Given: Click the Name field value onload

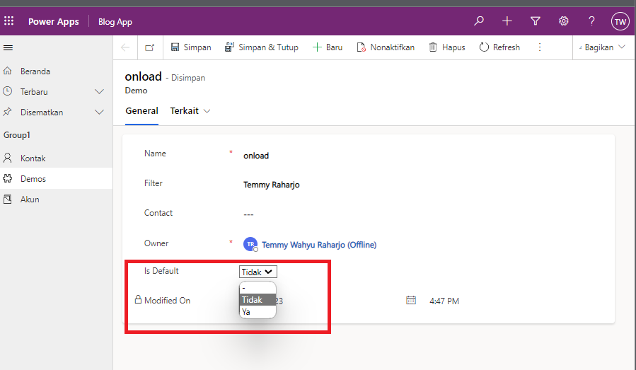Looking at the screenshot, I should [x=256, y=156].
